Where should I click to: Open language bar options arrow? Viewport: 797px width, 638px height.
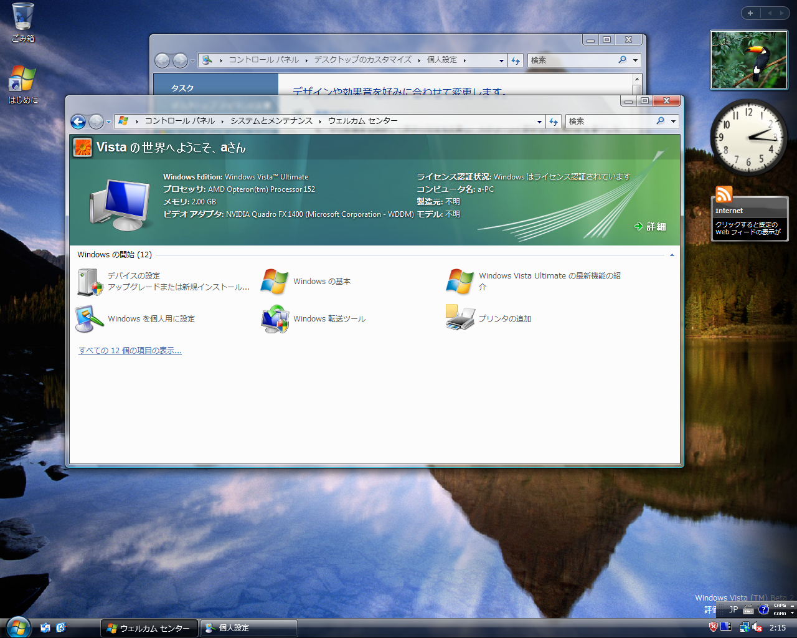792,614
